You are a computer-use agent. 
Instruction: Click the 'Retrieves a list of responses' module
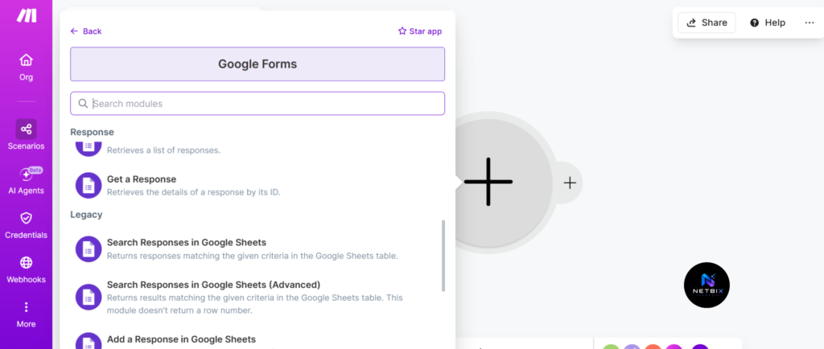(x=257, y=149)
